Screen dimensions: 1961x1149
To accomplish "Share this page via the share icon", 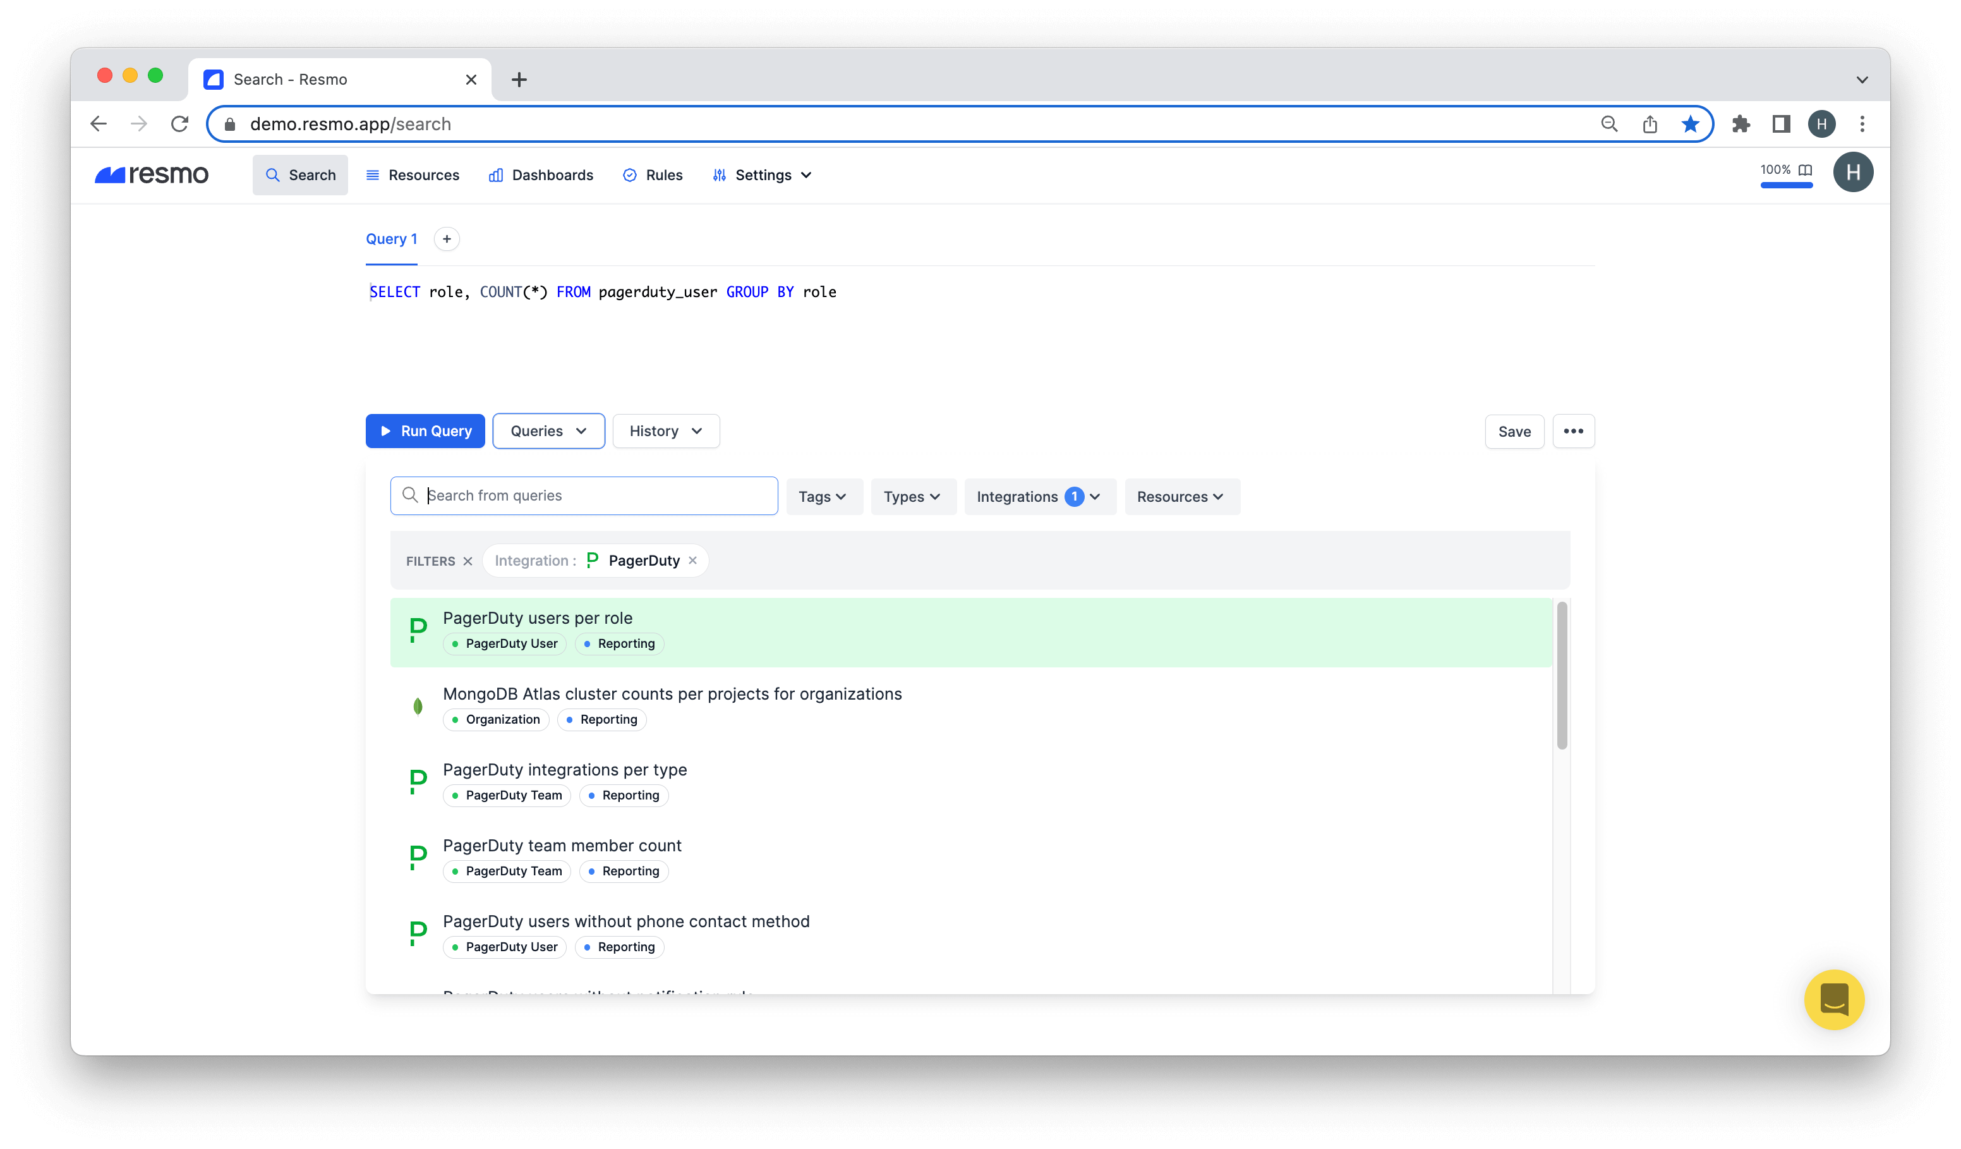I will pyautogui.click(x=1650, y=124).
